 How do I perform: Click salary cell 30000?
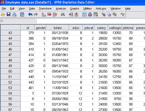(x=101, y=66)
